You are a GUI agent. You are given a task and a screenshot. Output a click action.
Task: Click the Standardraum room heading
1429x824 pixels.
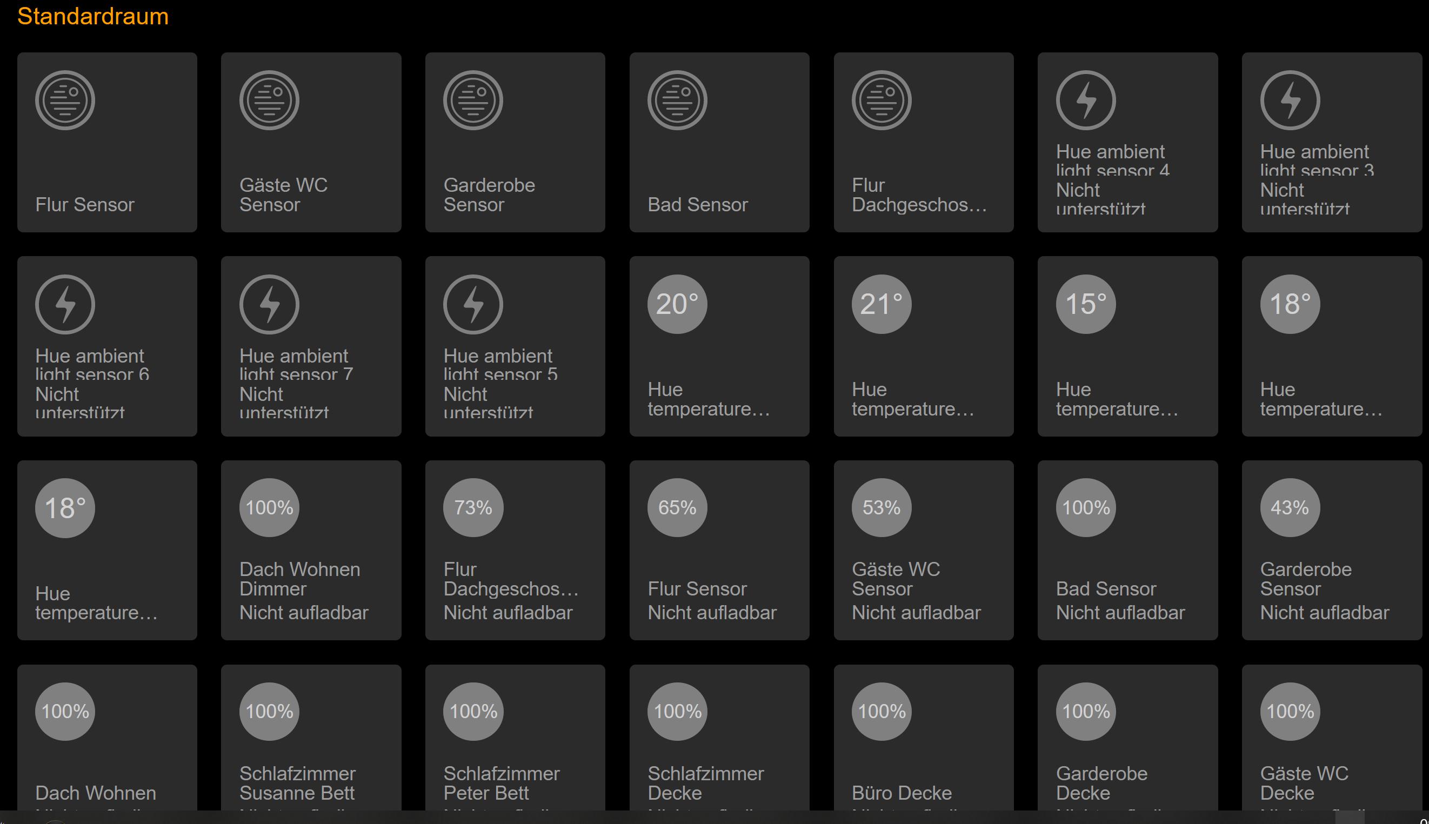[x=93, y=16]
